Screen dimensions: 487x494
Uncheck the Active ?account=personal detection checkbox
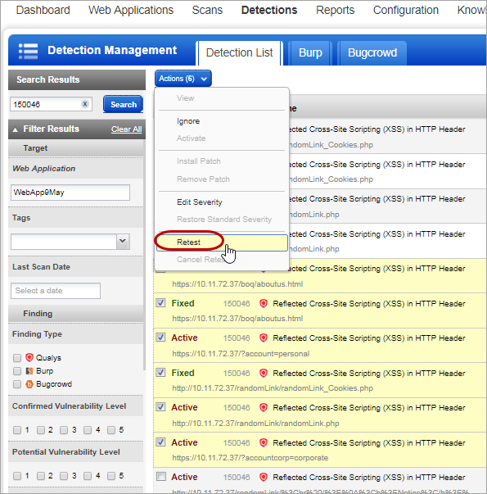(x=161, y=338)
